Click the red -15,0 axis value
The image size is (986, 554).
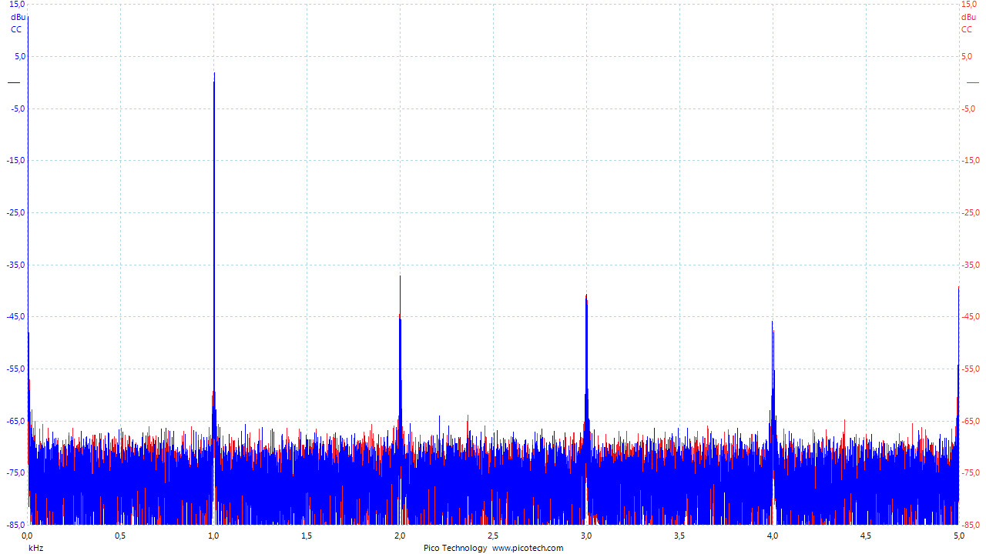[971, 161]
